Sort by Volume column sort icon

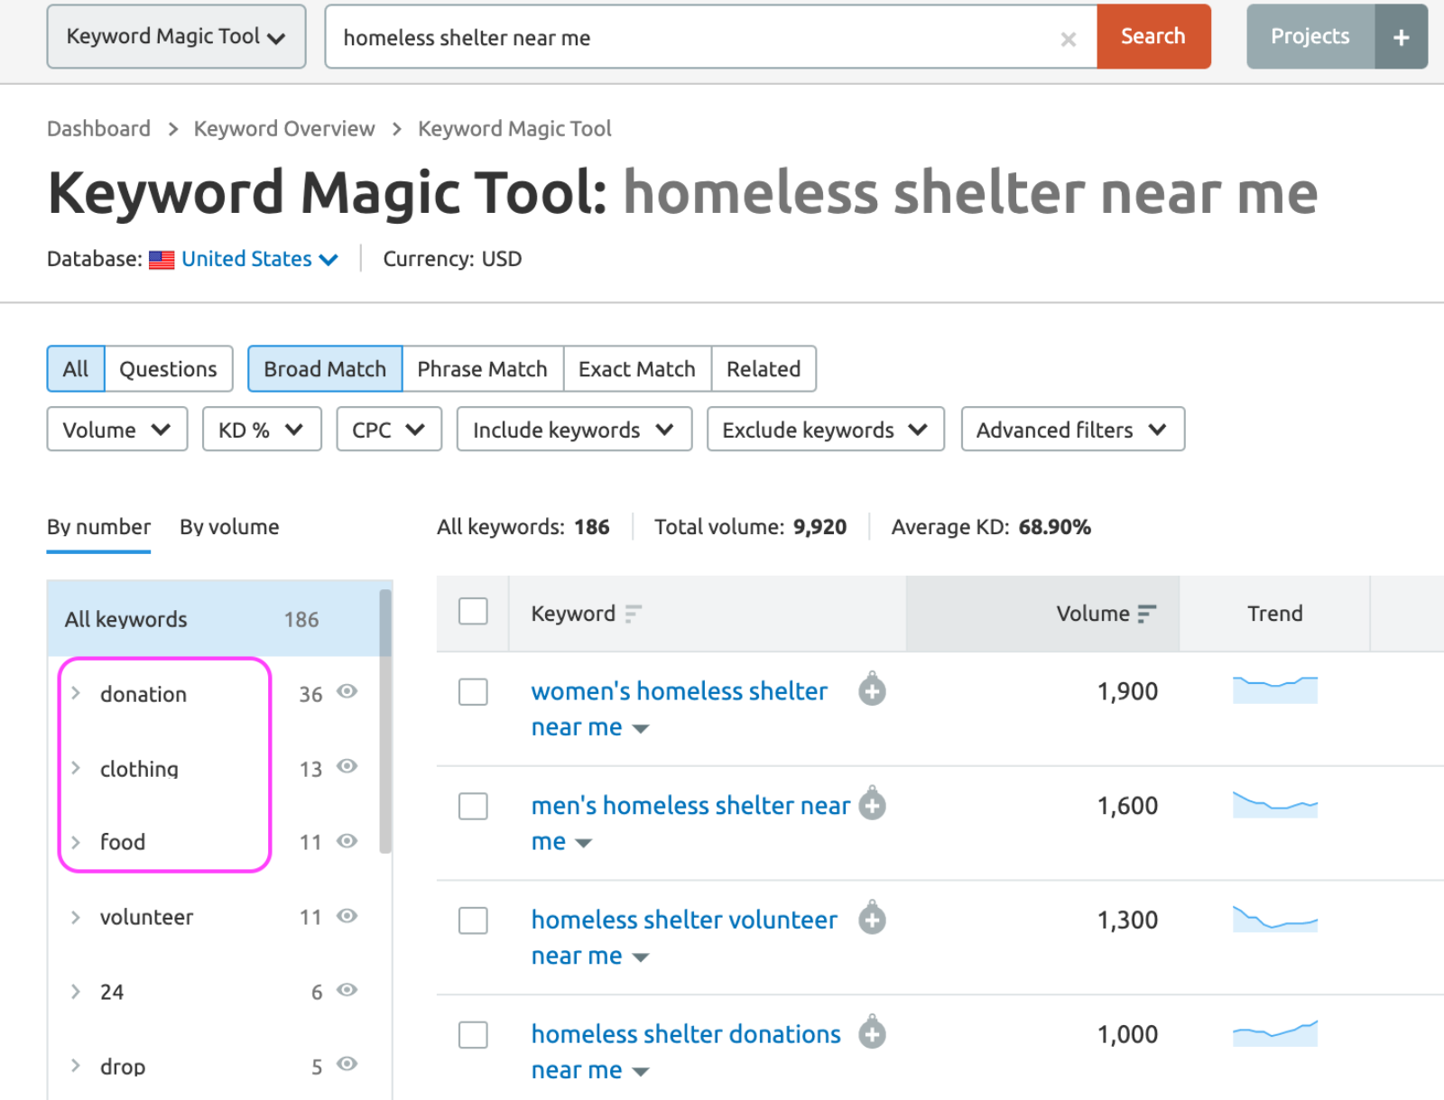[x=1146, y=614]
